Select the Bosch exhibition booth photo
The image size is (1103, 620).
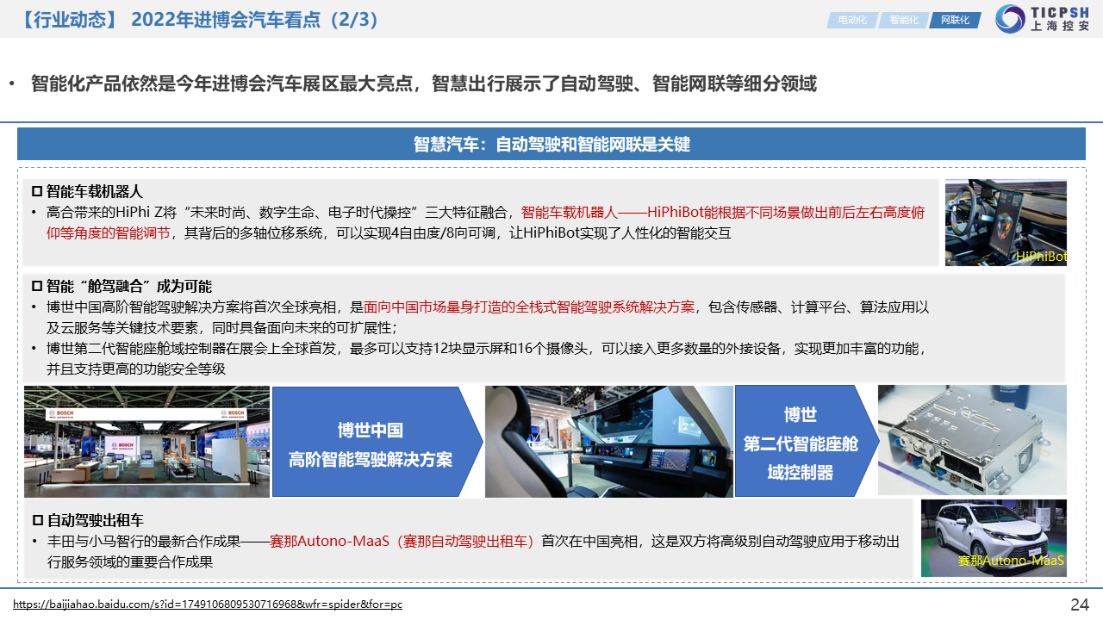pyautogui.click(x=146, y=441)
